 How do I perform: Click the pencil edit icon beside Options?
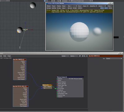pyautogui.click(x=80, y=56)
